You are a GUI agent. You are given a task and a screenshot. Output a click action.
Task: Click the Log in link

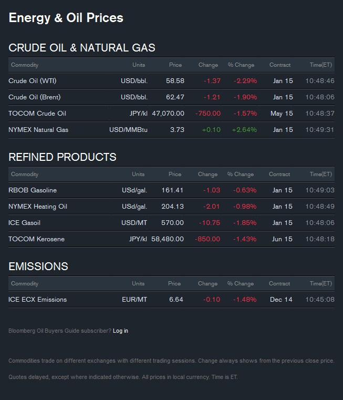coord(120,331)
